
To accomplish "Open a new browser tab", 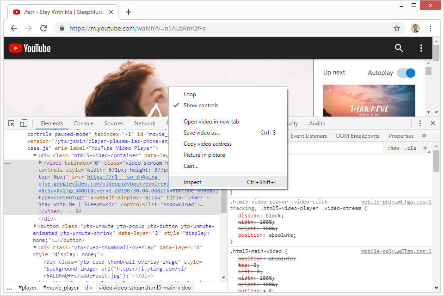I will (129, 12).
